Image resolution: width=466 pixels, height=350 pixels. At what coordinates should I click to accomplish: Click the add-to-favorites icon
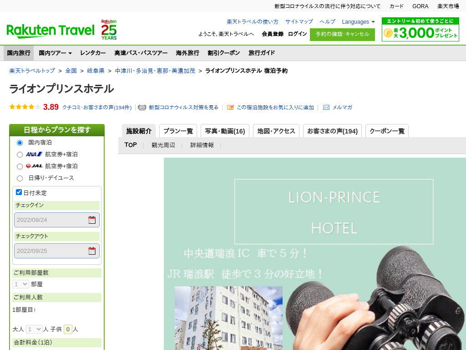pos(230,108)
